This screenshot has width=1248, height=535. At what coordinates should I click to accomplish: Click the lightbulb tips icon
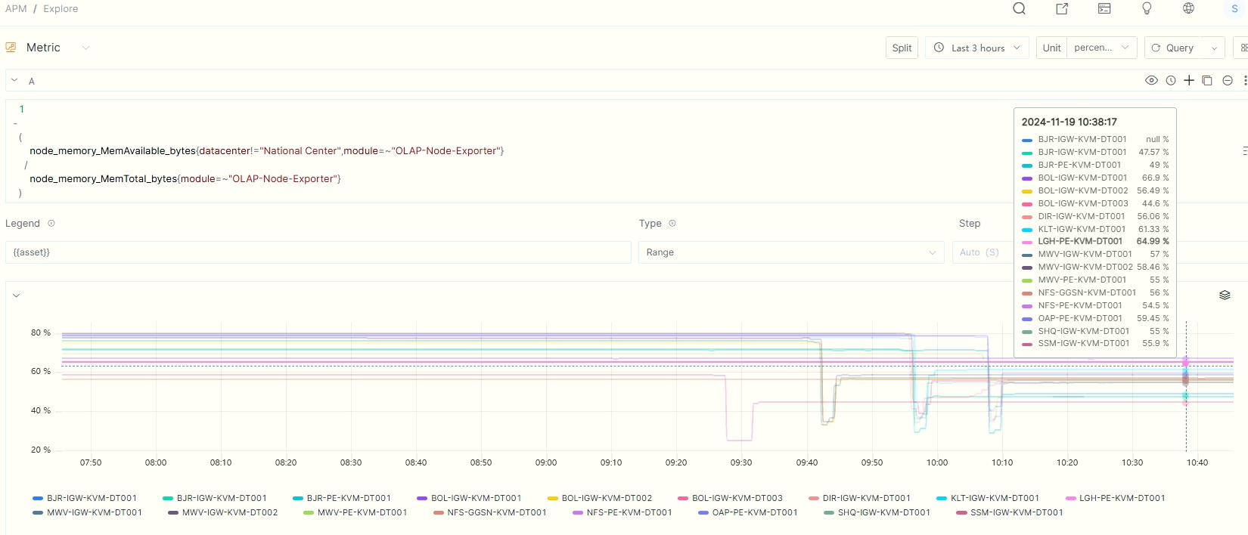1147,9
